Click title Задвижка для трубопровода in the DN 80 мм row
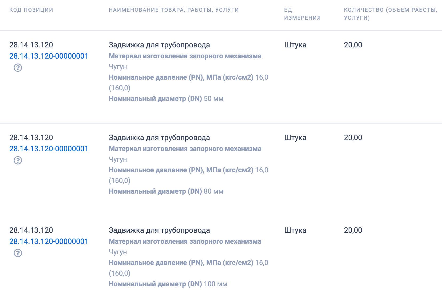442x294 pixels. [x=159, y=137]
